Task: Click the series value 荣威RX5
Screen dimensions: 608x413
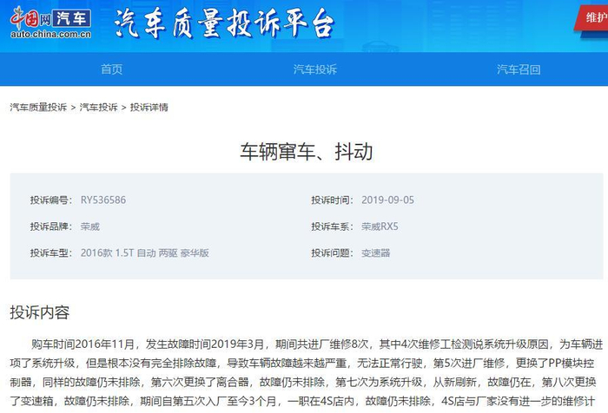Action: point(380,226)
